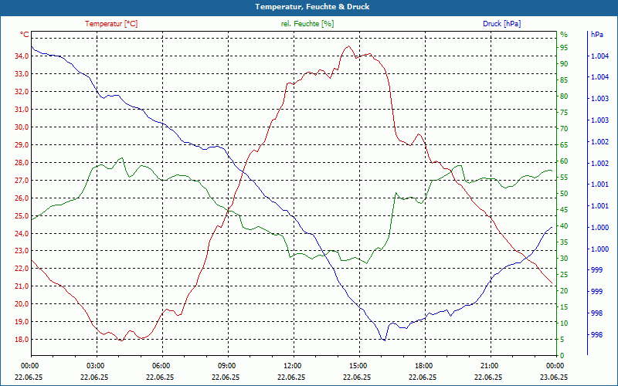Click the 21,0 temperature axis tick

point(22,286)
